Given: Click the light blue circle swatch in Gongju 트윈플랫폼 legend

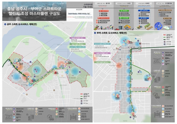Looking at the screenshot, I should pyautogui.click(x=79, y=111).
